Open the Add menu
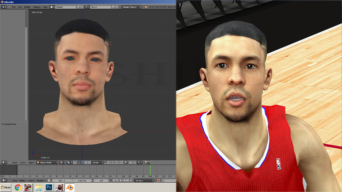The height and width of the screenshot is (192, 342). click(20, 7)
